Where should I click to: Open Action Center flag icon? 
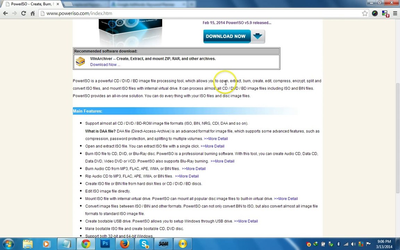pyautogui.click(x=368, y=244)
